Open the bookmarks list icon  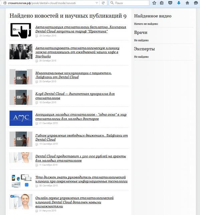tap(162, 3)
